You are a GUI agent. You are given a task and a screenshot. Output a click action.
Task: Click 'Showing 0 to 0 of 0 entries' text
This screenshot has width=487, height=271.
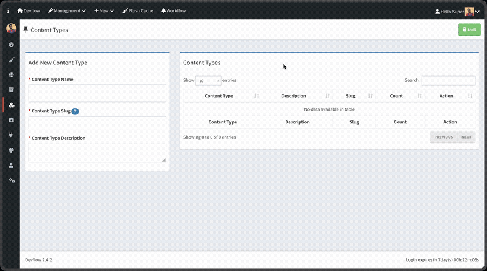coord(209,137)
